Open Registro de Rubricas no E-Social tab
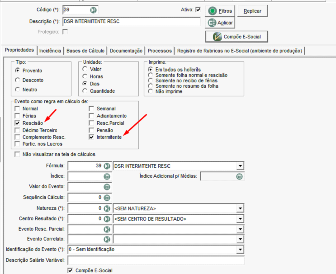The image size is (336, 274). click(240, 51)
